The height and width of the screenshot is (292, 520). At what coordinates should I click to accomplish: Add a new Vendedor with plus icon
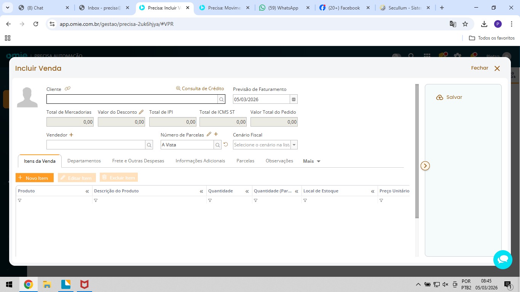pyautogui.click(x=71, y=135)
